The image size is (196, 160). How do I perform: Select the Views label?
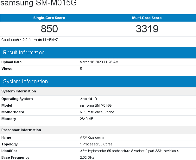[7, 69]
